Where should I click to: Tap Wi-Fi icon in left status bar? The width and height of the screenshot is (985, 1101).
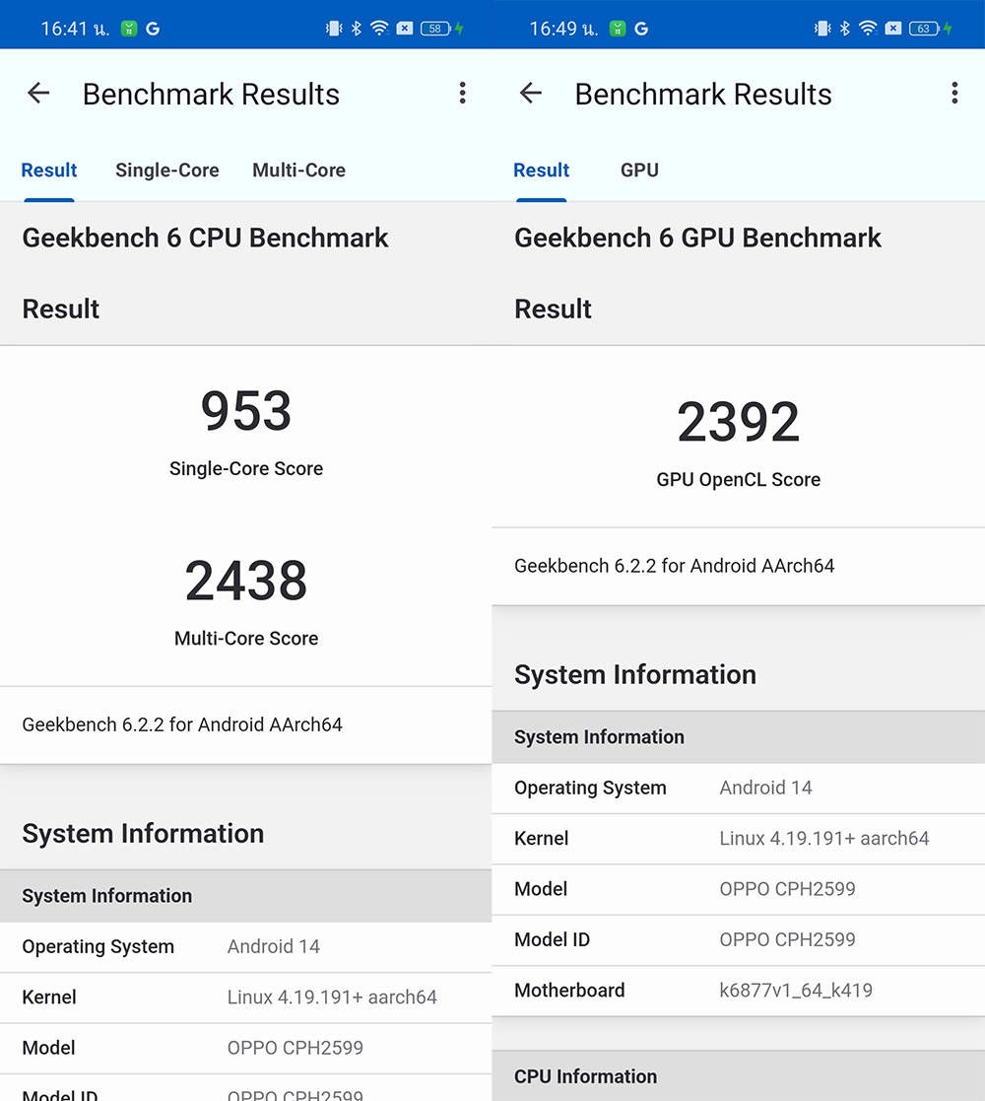(379, 29)
